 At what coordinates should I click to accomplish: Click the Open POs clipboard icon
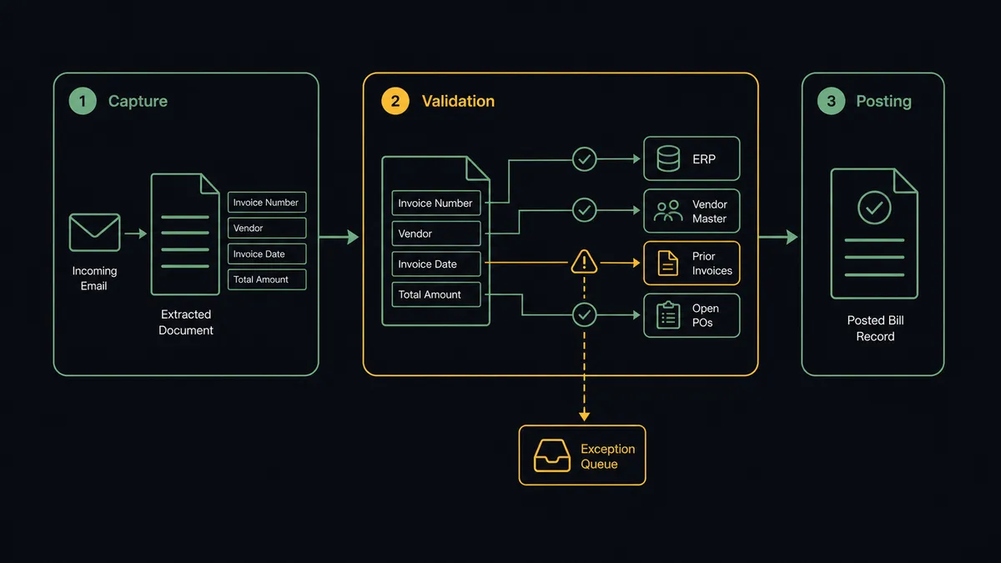click(668, 315)
